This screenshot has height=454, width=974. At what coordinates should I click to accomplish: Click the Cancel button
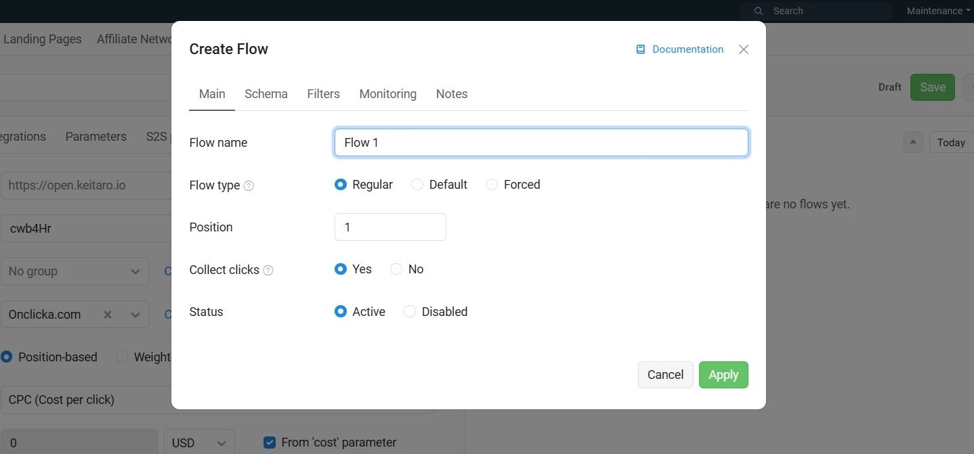[x=665, y=375]
